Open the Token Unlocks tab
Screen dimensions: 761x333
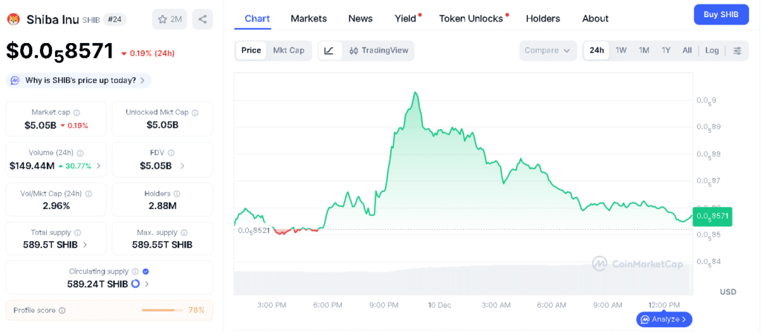coord(472,19)
